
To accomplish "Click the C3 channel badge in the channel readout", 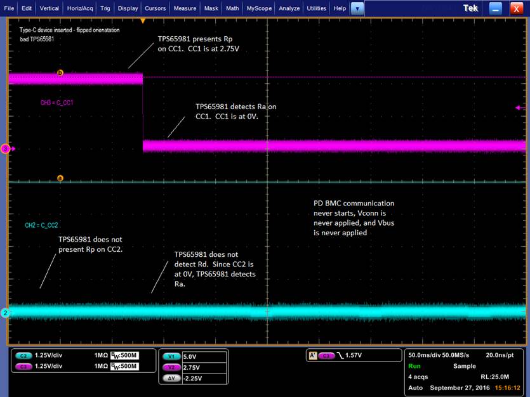I will (23, 367).
